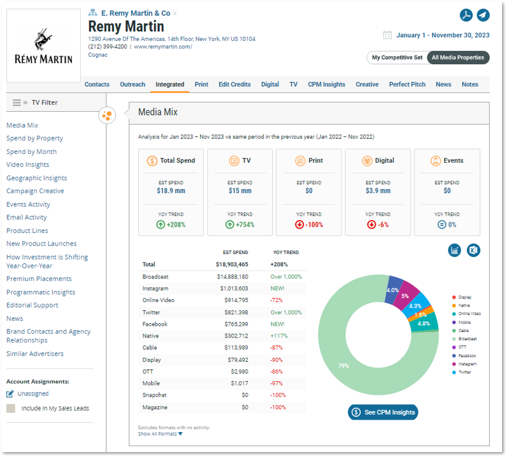Open Spend by Month in sidebar

(x=32, y=152)
